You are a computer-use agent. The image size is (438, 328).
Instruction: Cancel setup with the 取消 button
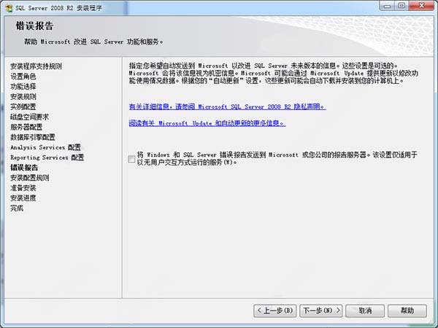[x=365, y=311]
